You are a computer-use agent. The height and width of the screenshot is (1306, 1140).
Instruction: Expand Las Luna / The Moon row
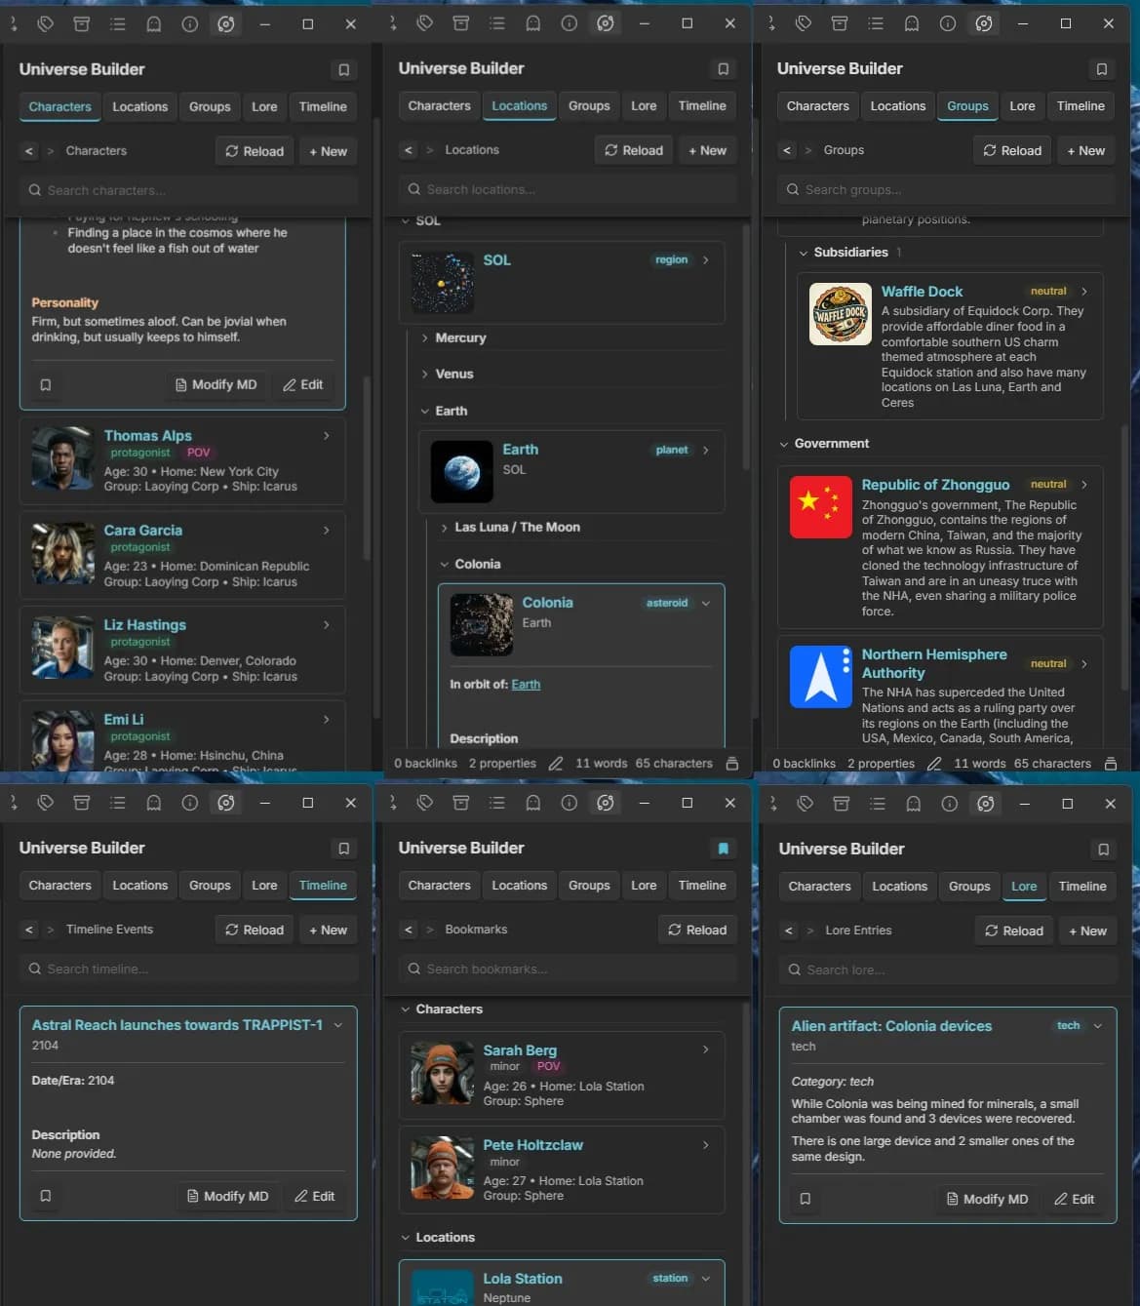coord(444,528)
